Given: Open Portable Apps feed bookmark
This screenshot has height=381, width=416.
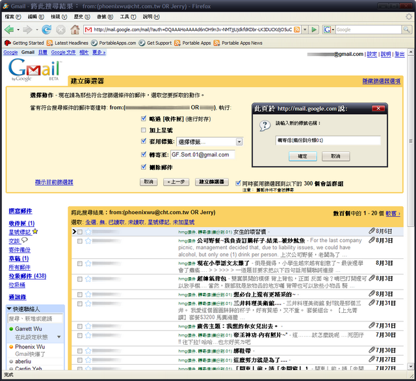Looking at the screenshot, I should click(x=192, y=43).
